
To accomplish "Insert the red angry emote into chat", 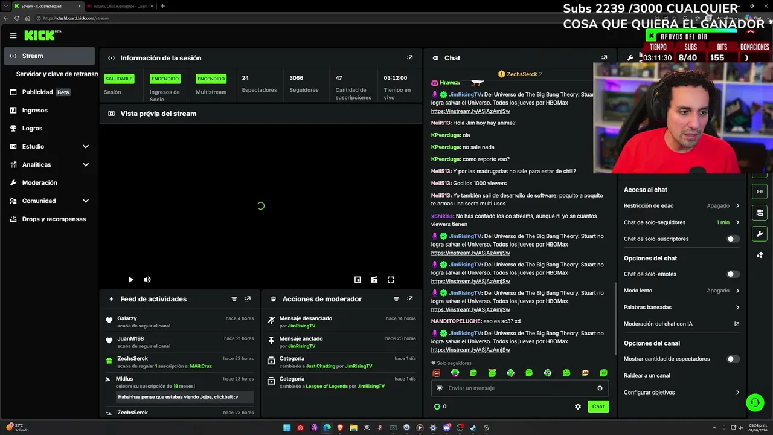I will pos(437,373).
